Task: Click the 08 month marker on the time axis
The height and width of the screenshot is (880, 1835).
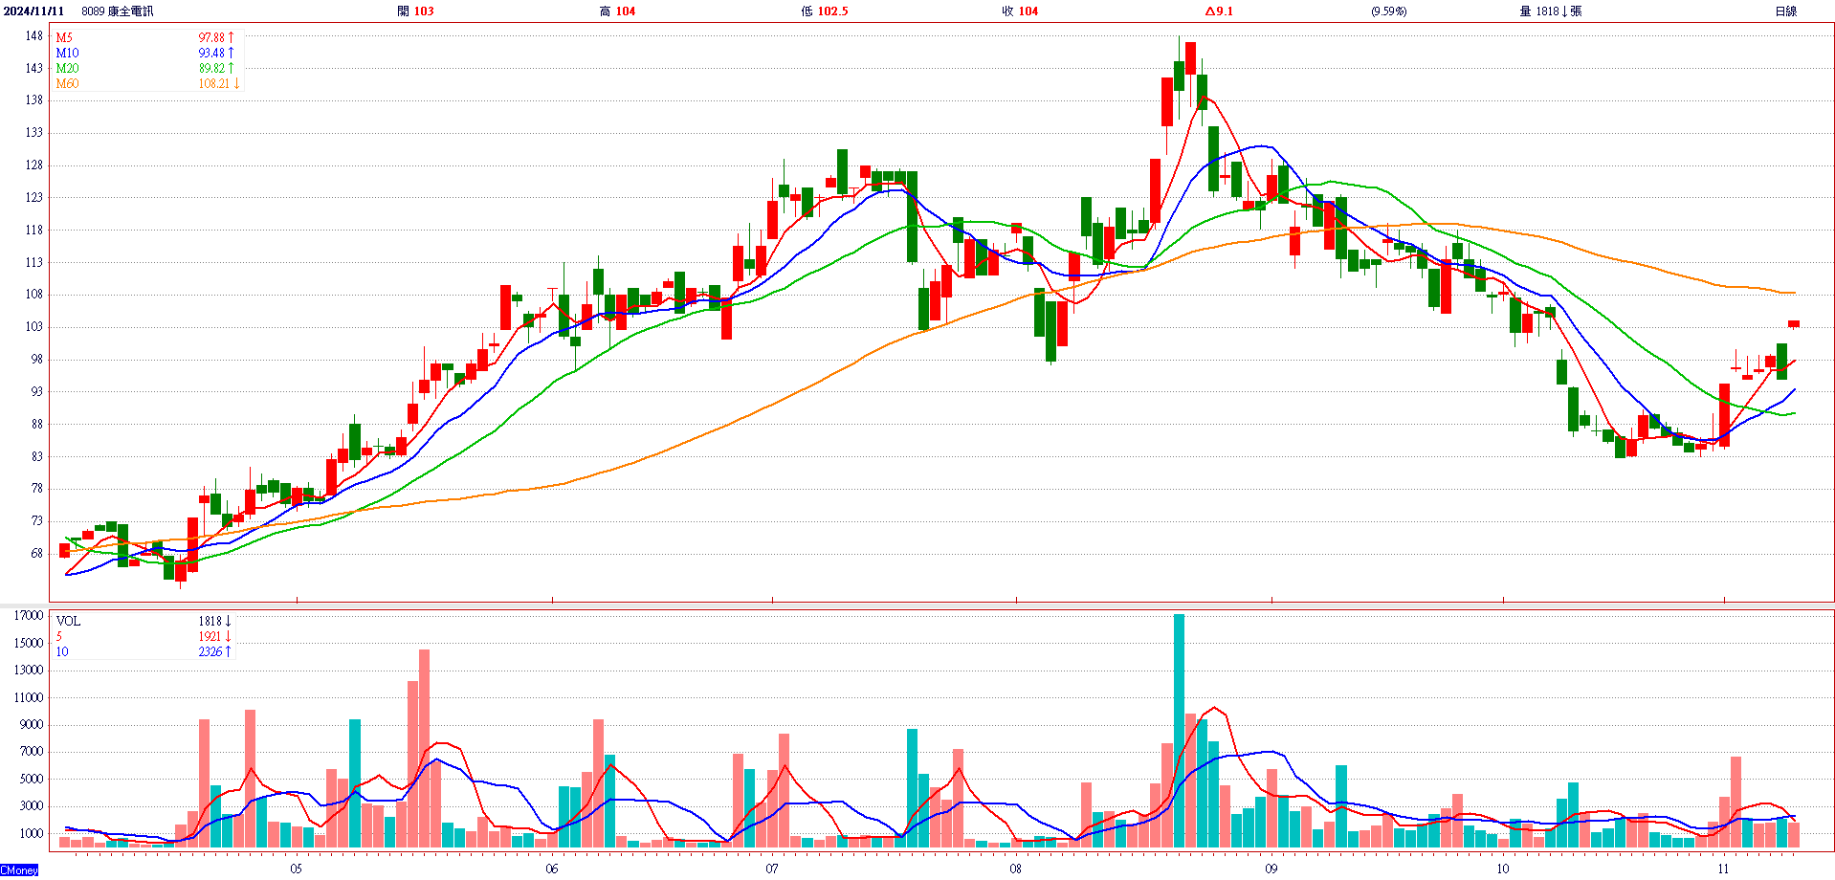Action: 1016,869
